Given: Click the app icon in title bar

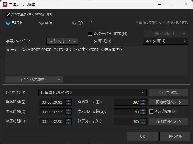Looking at the screenshot, I should (x=5, y=4).
